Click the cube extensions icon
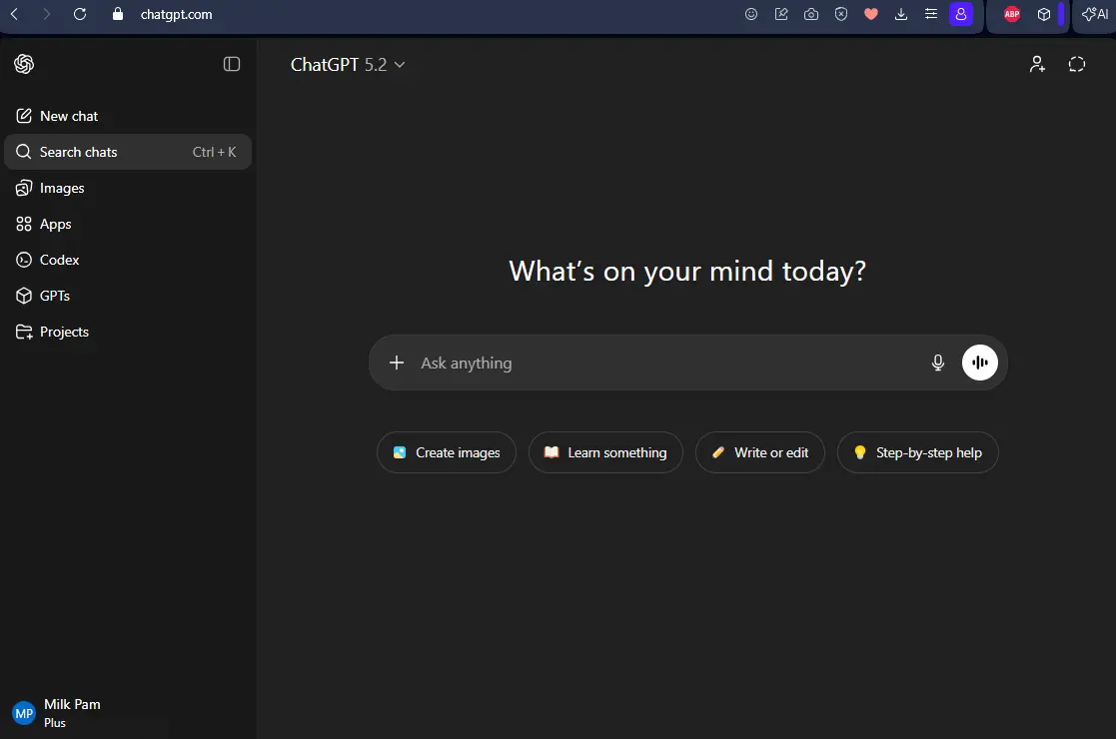The width and height of the screenshot is (1116, 739). click(x=1044, y=14)
